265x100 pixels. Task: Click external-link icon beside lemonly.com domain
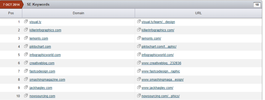click(x=26, y=38)
